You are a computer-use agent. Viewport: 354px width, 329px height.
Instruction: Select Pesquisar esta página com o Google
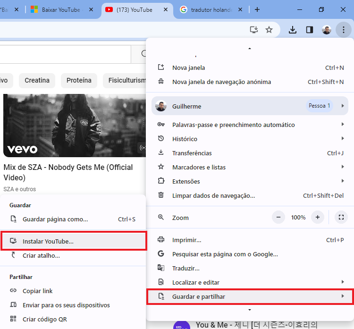point(250,254)
